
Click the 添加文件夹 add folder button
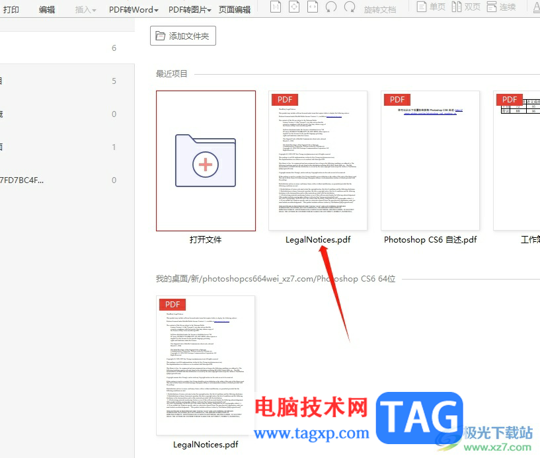point(183,36)
